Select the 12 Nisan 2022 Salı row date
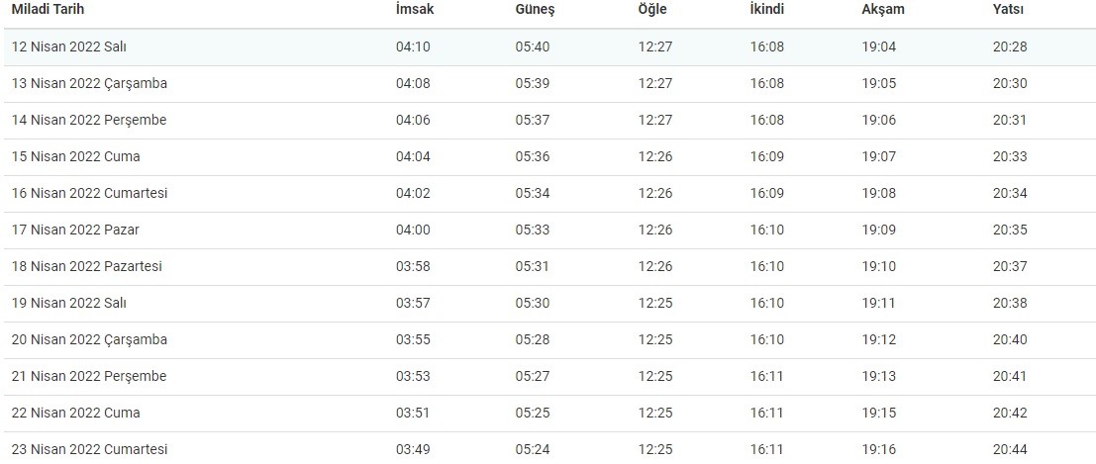 69,47
